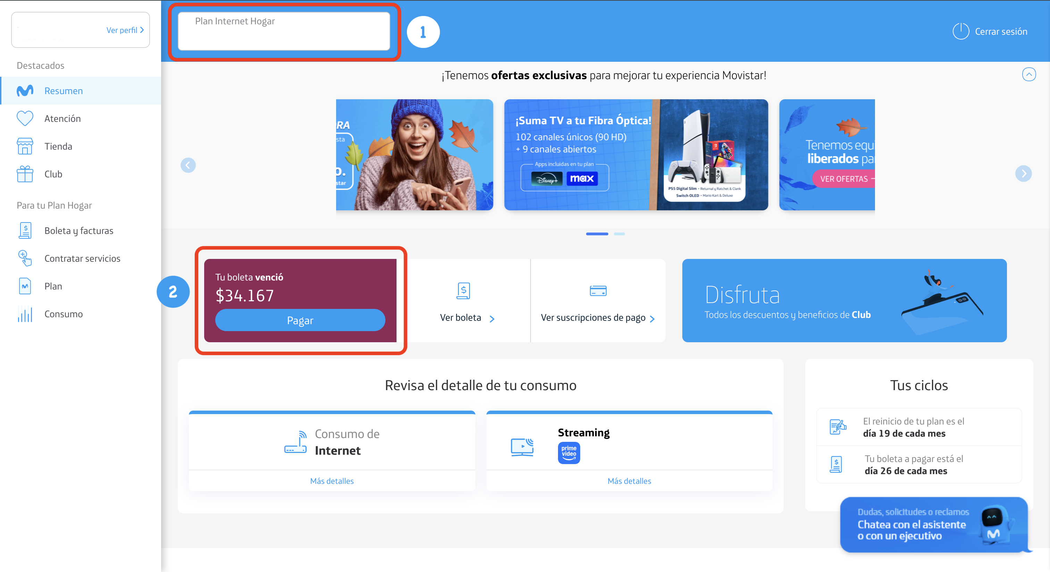Click the robot assistant avatar
The height and width of the screenshot is (572, 1050).
tap(994, 525)
